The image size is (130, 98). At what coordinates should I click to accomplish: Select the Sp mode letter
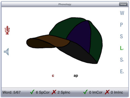pyautogui.click(x=122, y=60)
